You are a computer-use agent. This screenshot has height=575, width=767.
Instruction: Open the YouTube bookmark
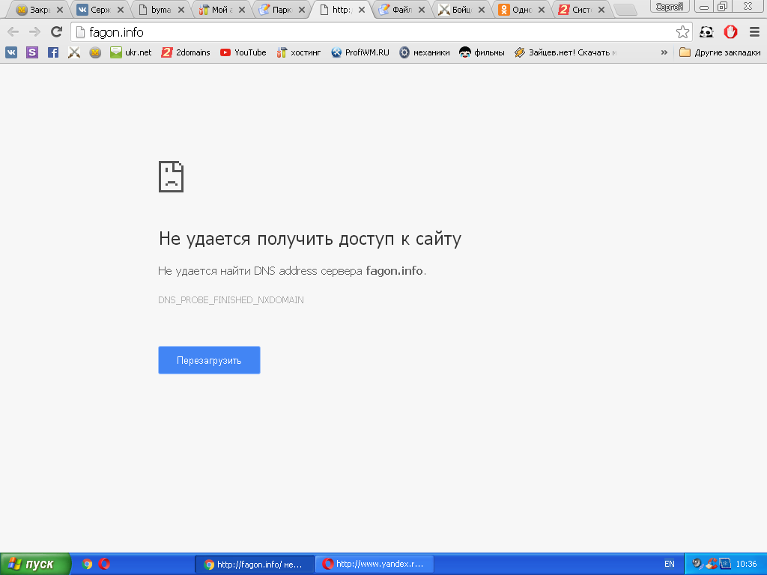coord(243,52)
